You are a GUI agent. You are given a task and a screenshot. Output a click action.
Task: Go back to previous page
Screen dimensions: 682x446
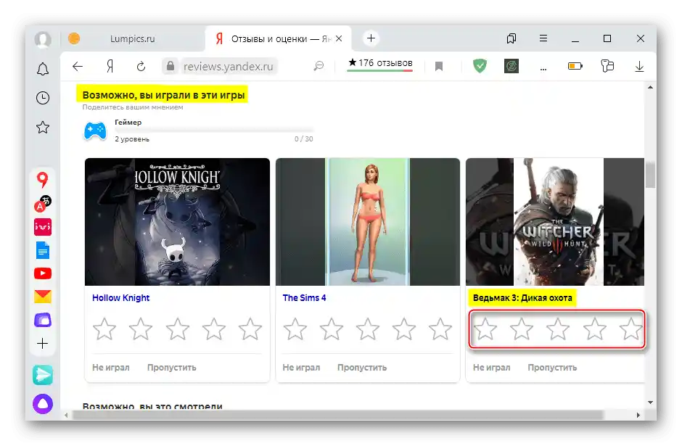pos(78,66)
